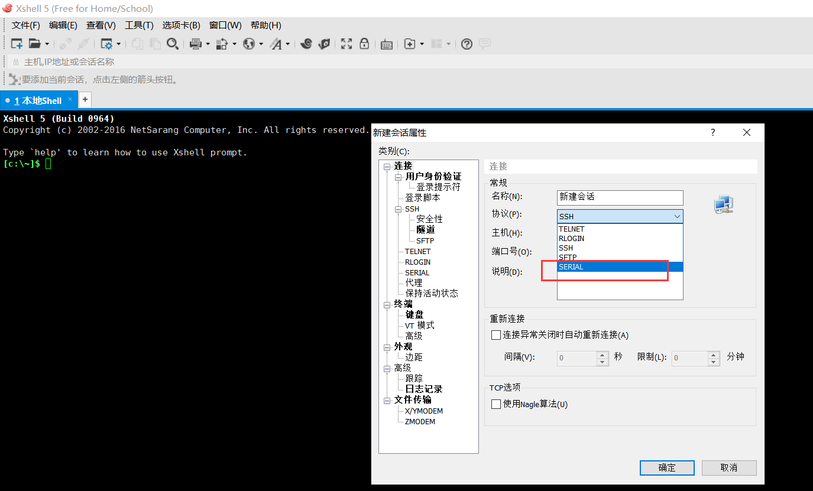Screen dimensions: 813x491
Task: Click the chat bubble feedback icon
Action: click(x=485, y=44)
